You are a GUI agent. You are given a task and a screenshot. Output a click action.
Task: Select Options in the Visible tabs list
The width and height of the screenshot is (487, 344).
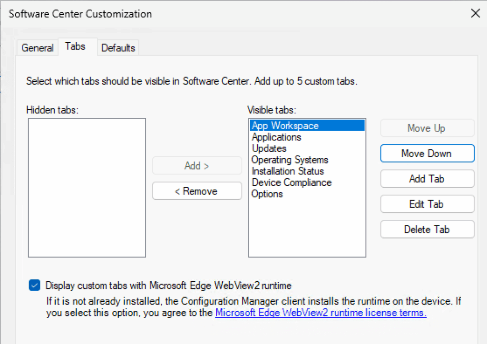[267, 194]
